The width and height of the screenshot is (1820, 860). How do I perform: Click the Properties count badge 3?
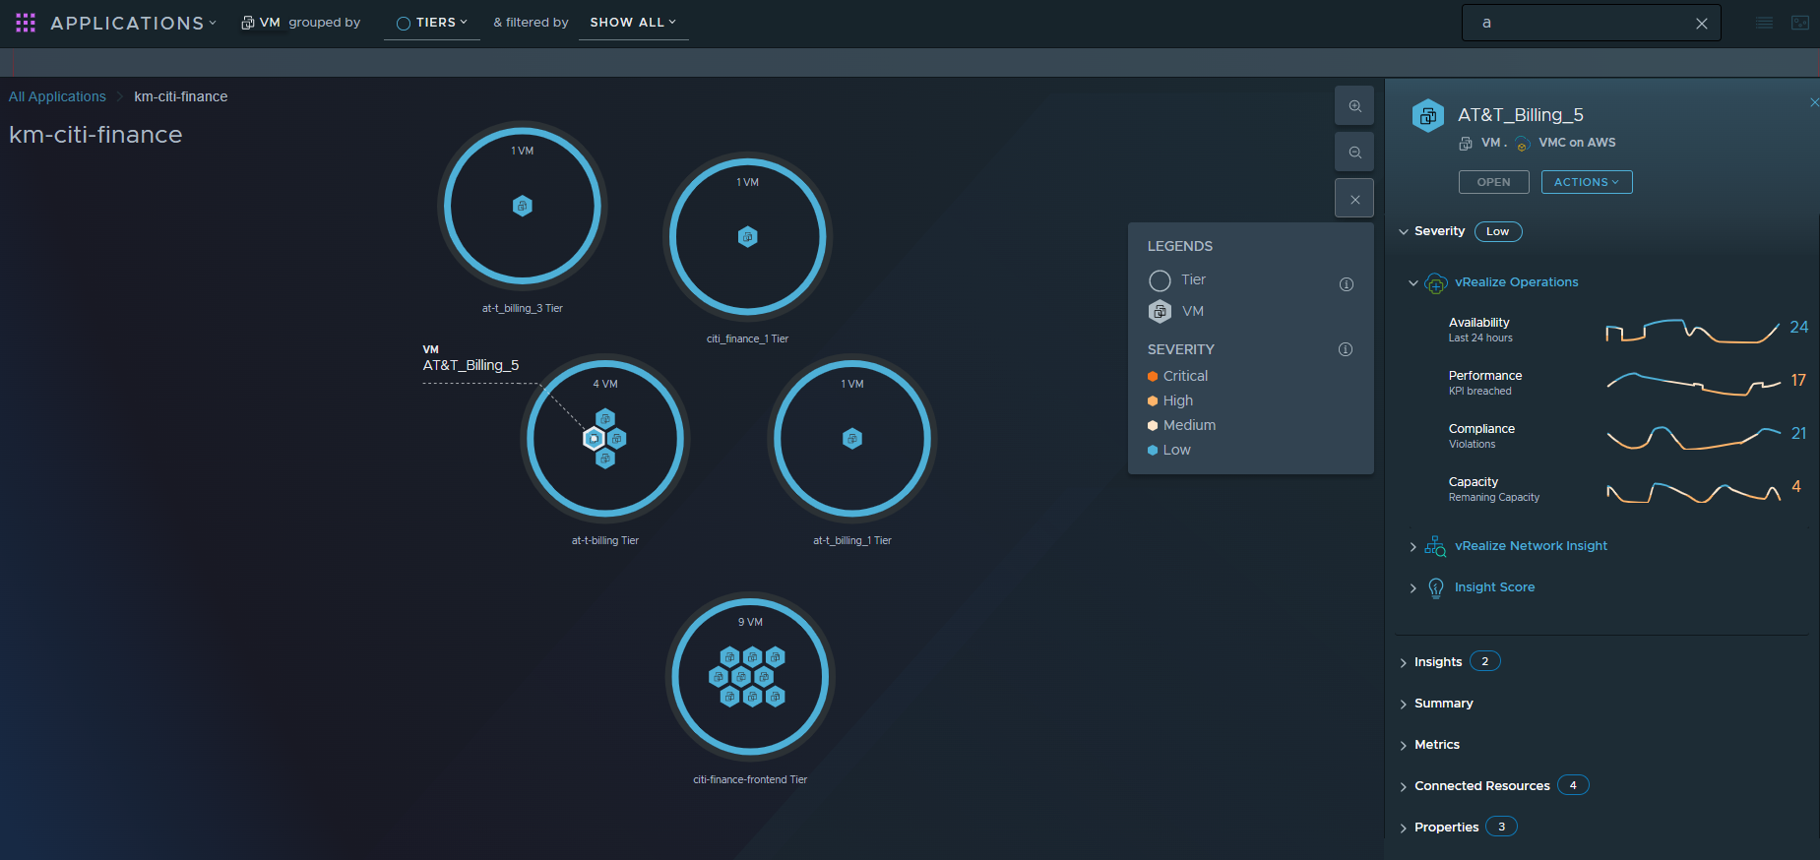[1502, 827]
